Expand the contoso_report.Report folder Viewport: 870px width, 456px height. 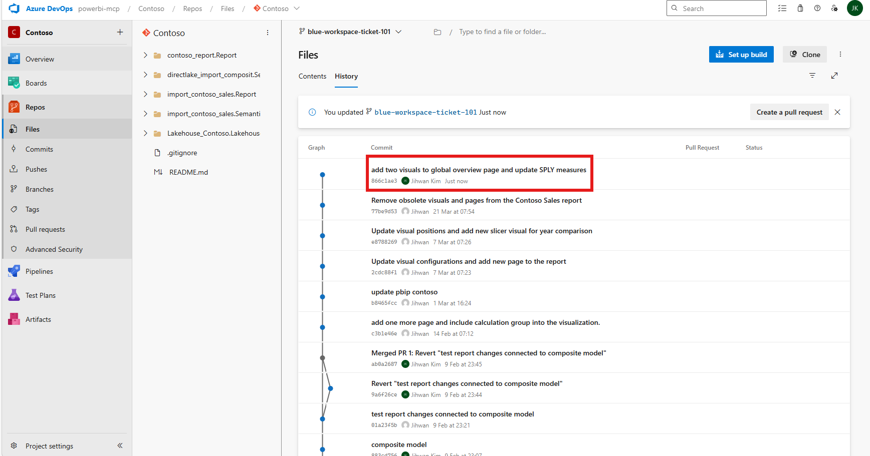(145, 55)
